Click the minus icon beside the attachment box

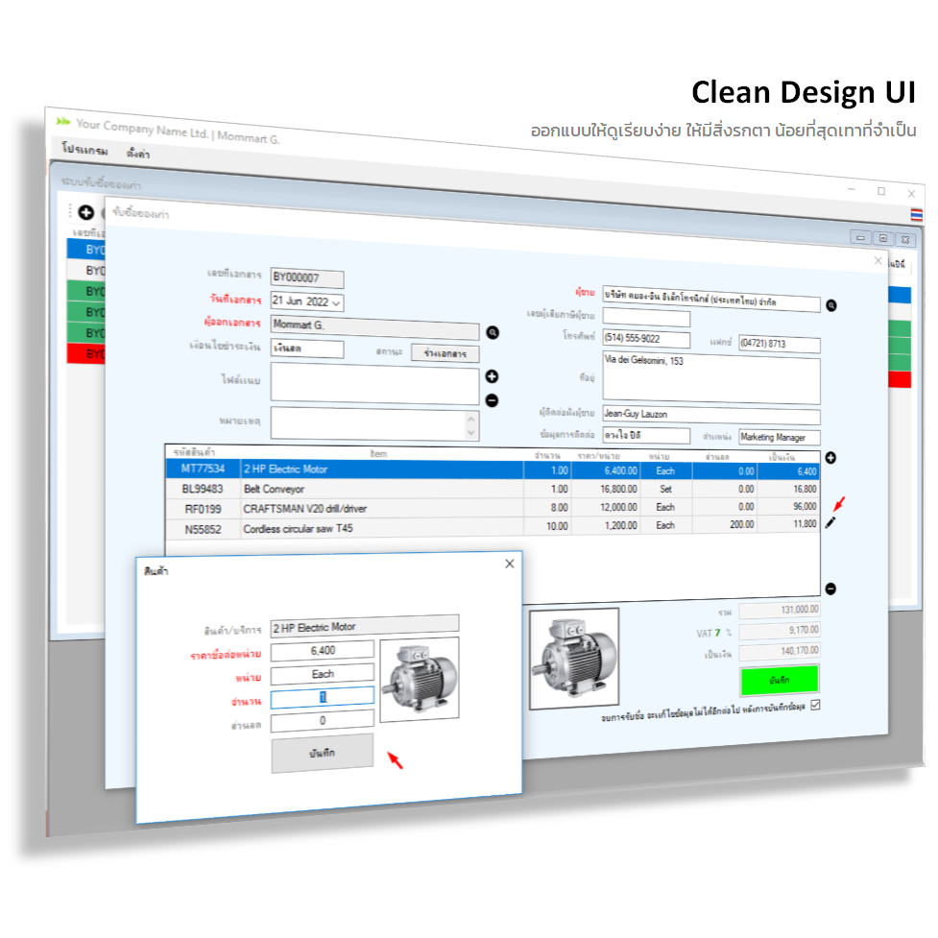coord(492,400)
